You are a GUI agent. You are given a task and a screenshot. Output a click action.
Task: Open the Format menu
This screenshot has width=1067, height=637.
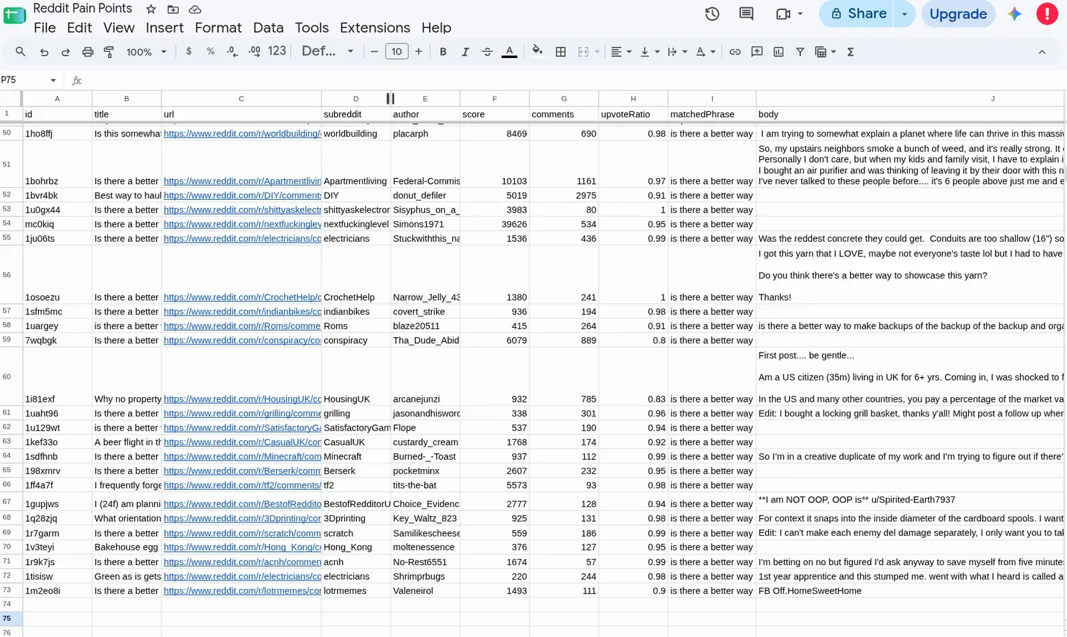click(218, 28)
